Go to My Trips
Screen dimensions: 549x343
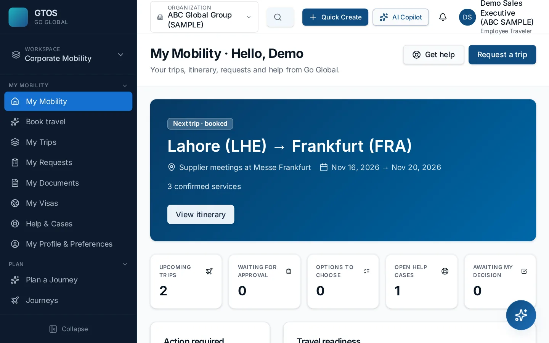coord(68,142)
